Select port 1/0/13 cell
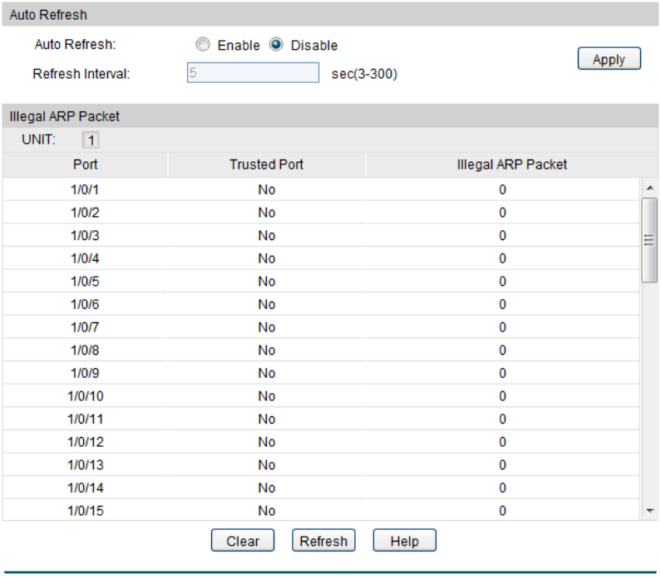661x579 pixels. [x=85, y=465]
